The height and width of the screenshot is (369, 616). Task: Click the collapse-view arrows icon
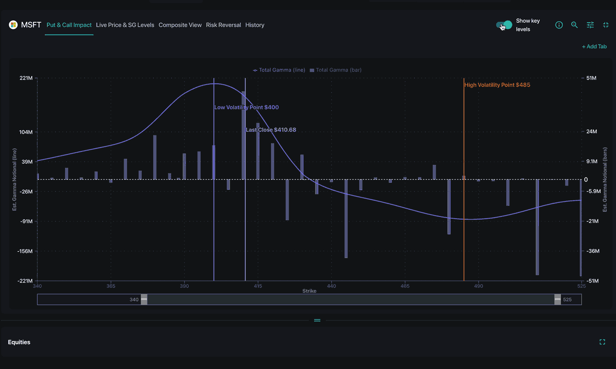(x=606, y=25)
